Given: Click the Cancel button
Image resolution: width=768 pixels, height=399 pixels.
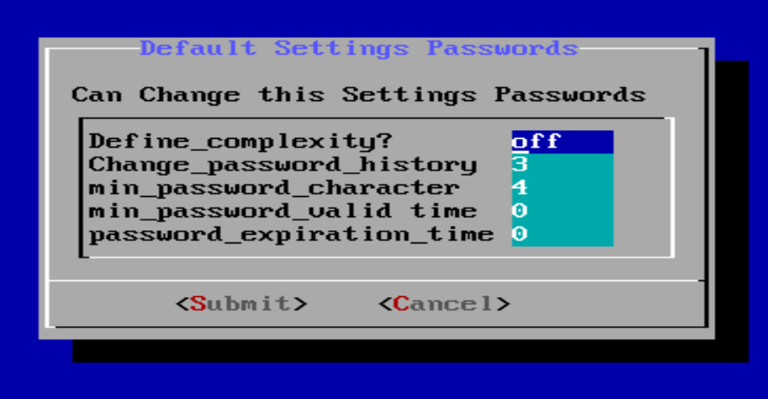Looking at the screenshot, I should 444,304.
